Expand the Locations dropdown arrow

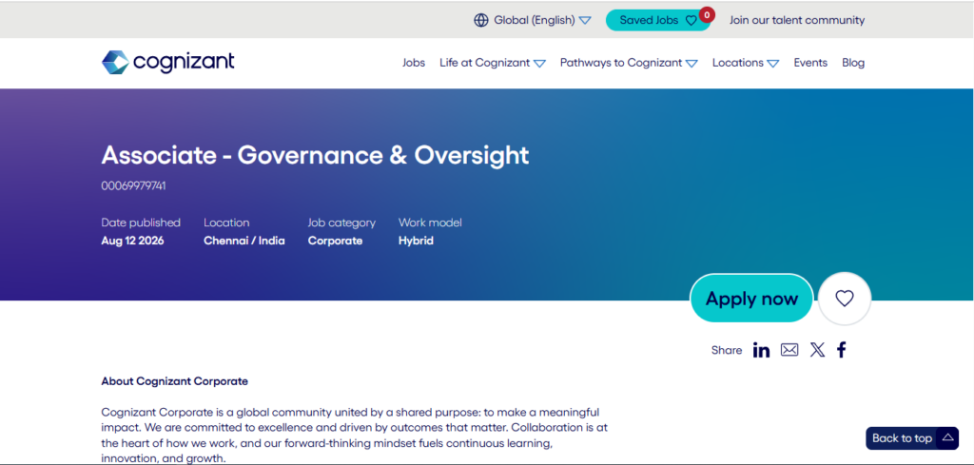click(x=772, y=64)
